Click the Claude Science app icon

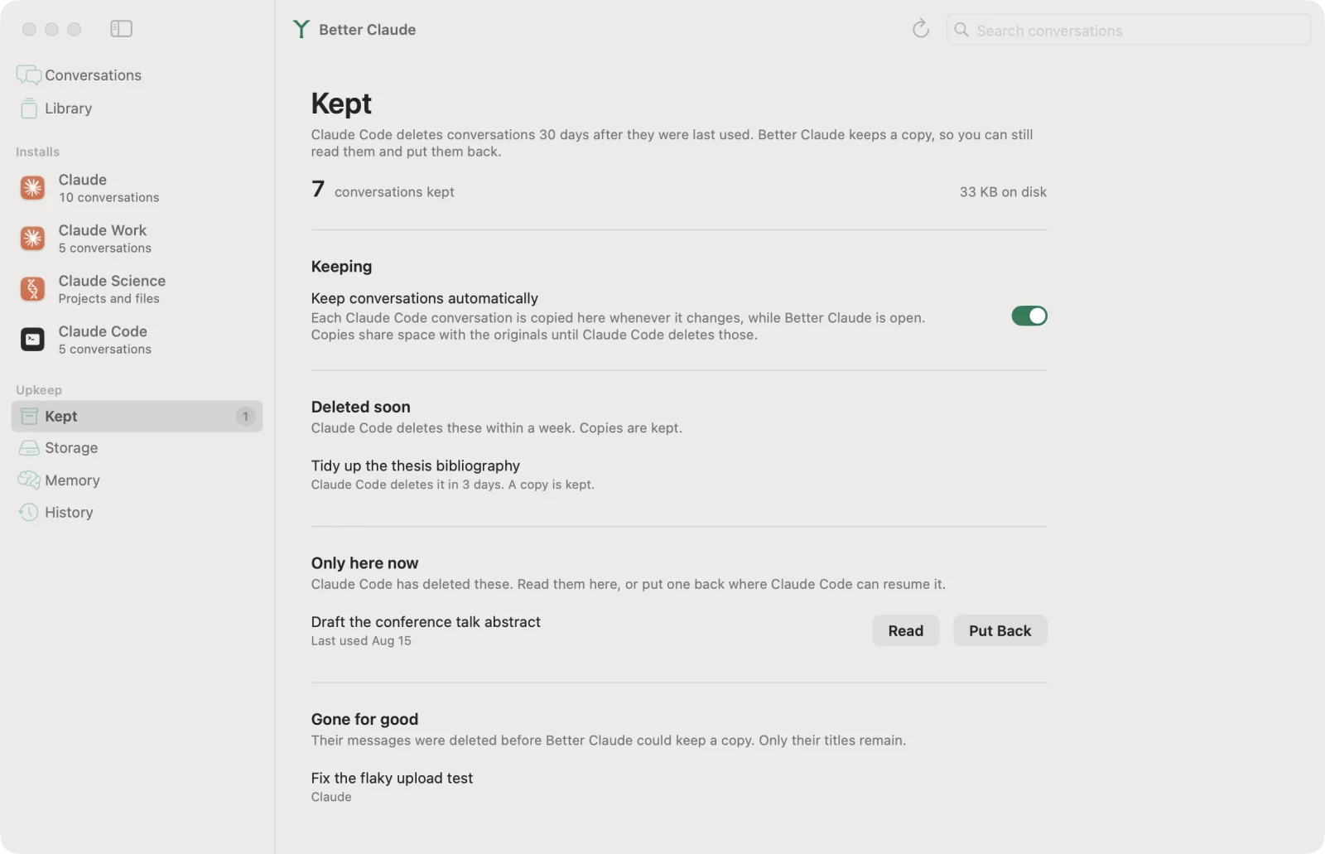(x=32, y=289)
